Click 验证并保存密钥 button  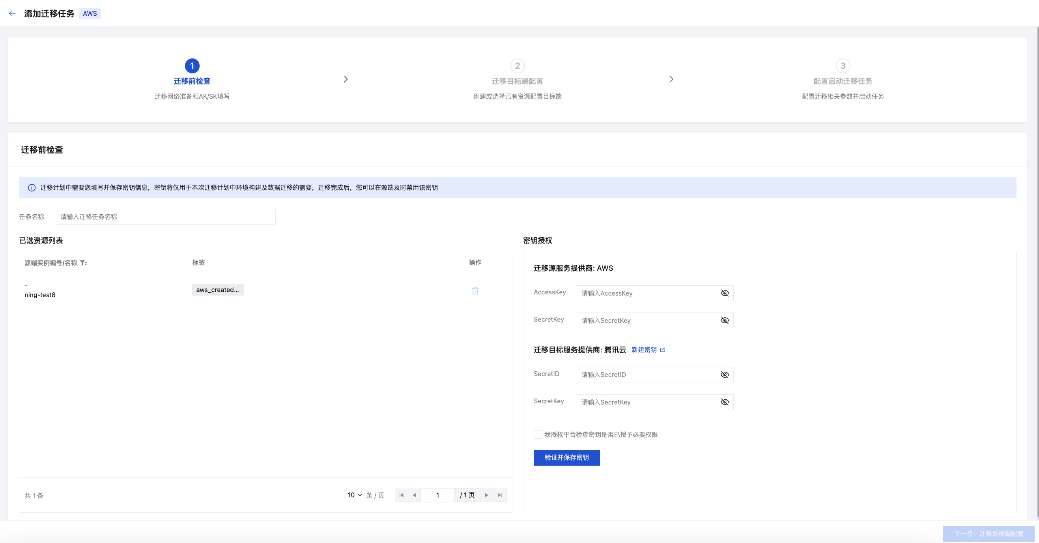click(x=566, y=457)
